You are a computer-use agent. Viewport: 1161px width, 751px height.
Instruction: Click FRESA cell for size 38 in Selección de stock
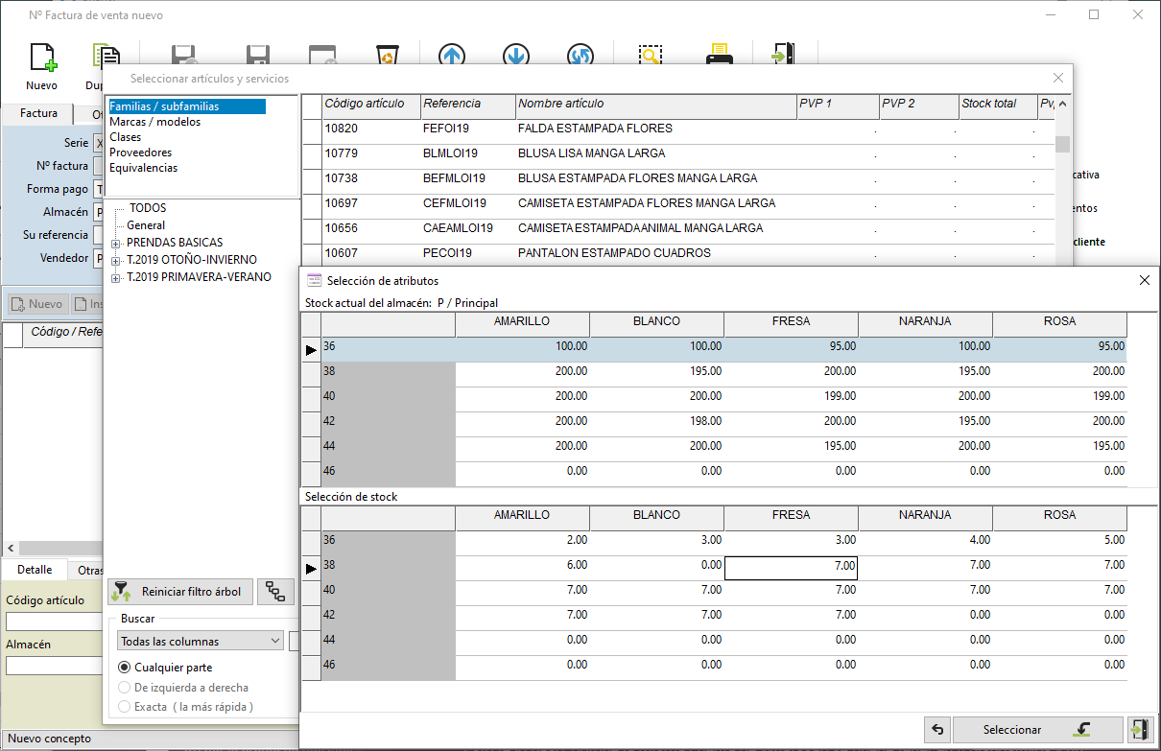click(791, 568)
